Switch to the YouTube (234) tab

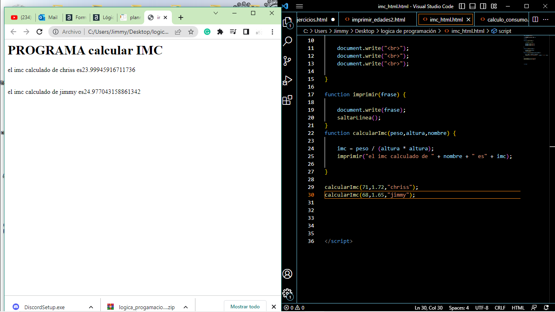tap(21, 17)
